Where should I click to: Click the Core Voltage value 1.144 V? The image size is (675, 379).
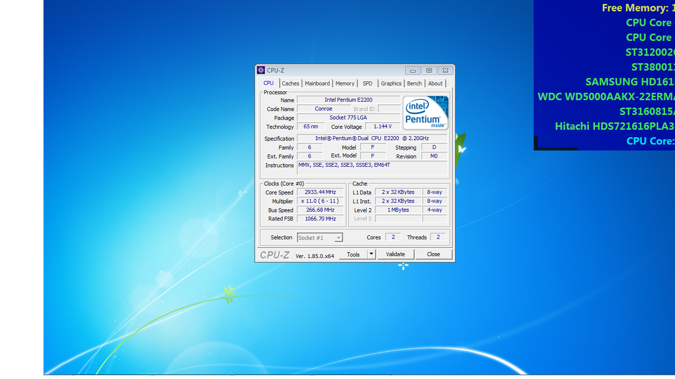[x=382, y=126]
